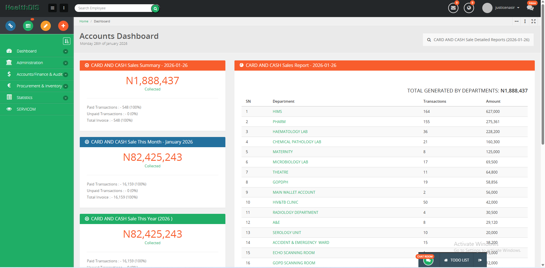Click the globe notifications icon in header
Screen dimensions: 545x268
469,8
